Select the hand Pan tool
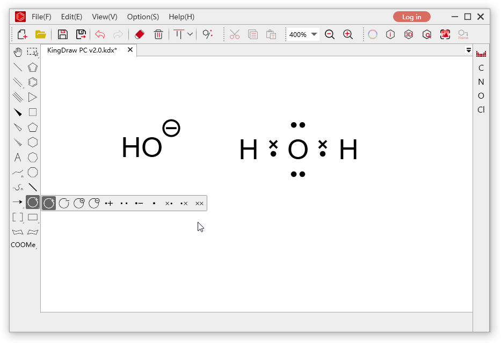This screenshot has height=343, width=501. pos(18,52)
